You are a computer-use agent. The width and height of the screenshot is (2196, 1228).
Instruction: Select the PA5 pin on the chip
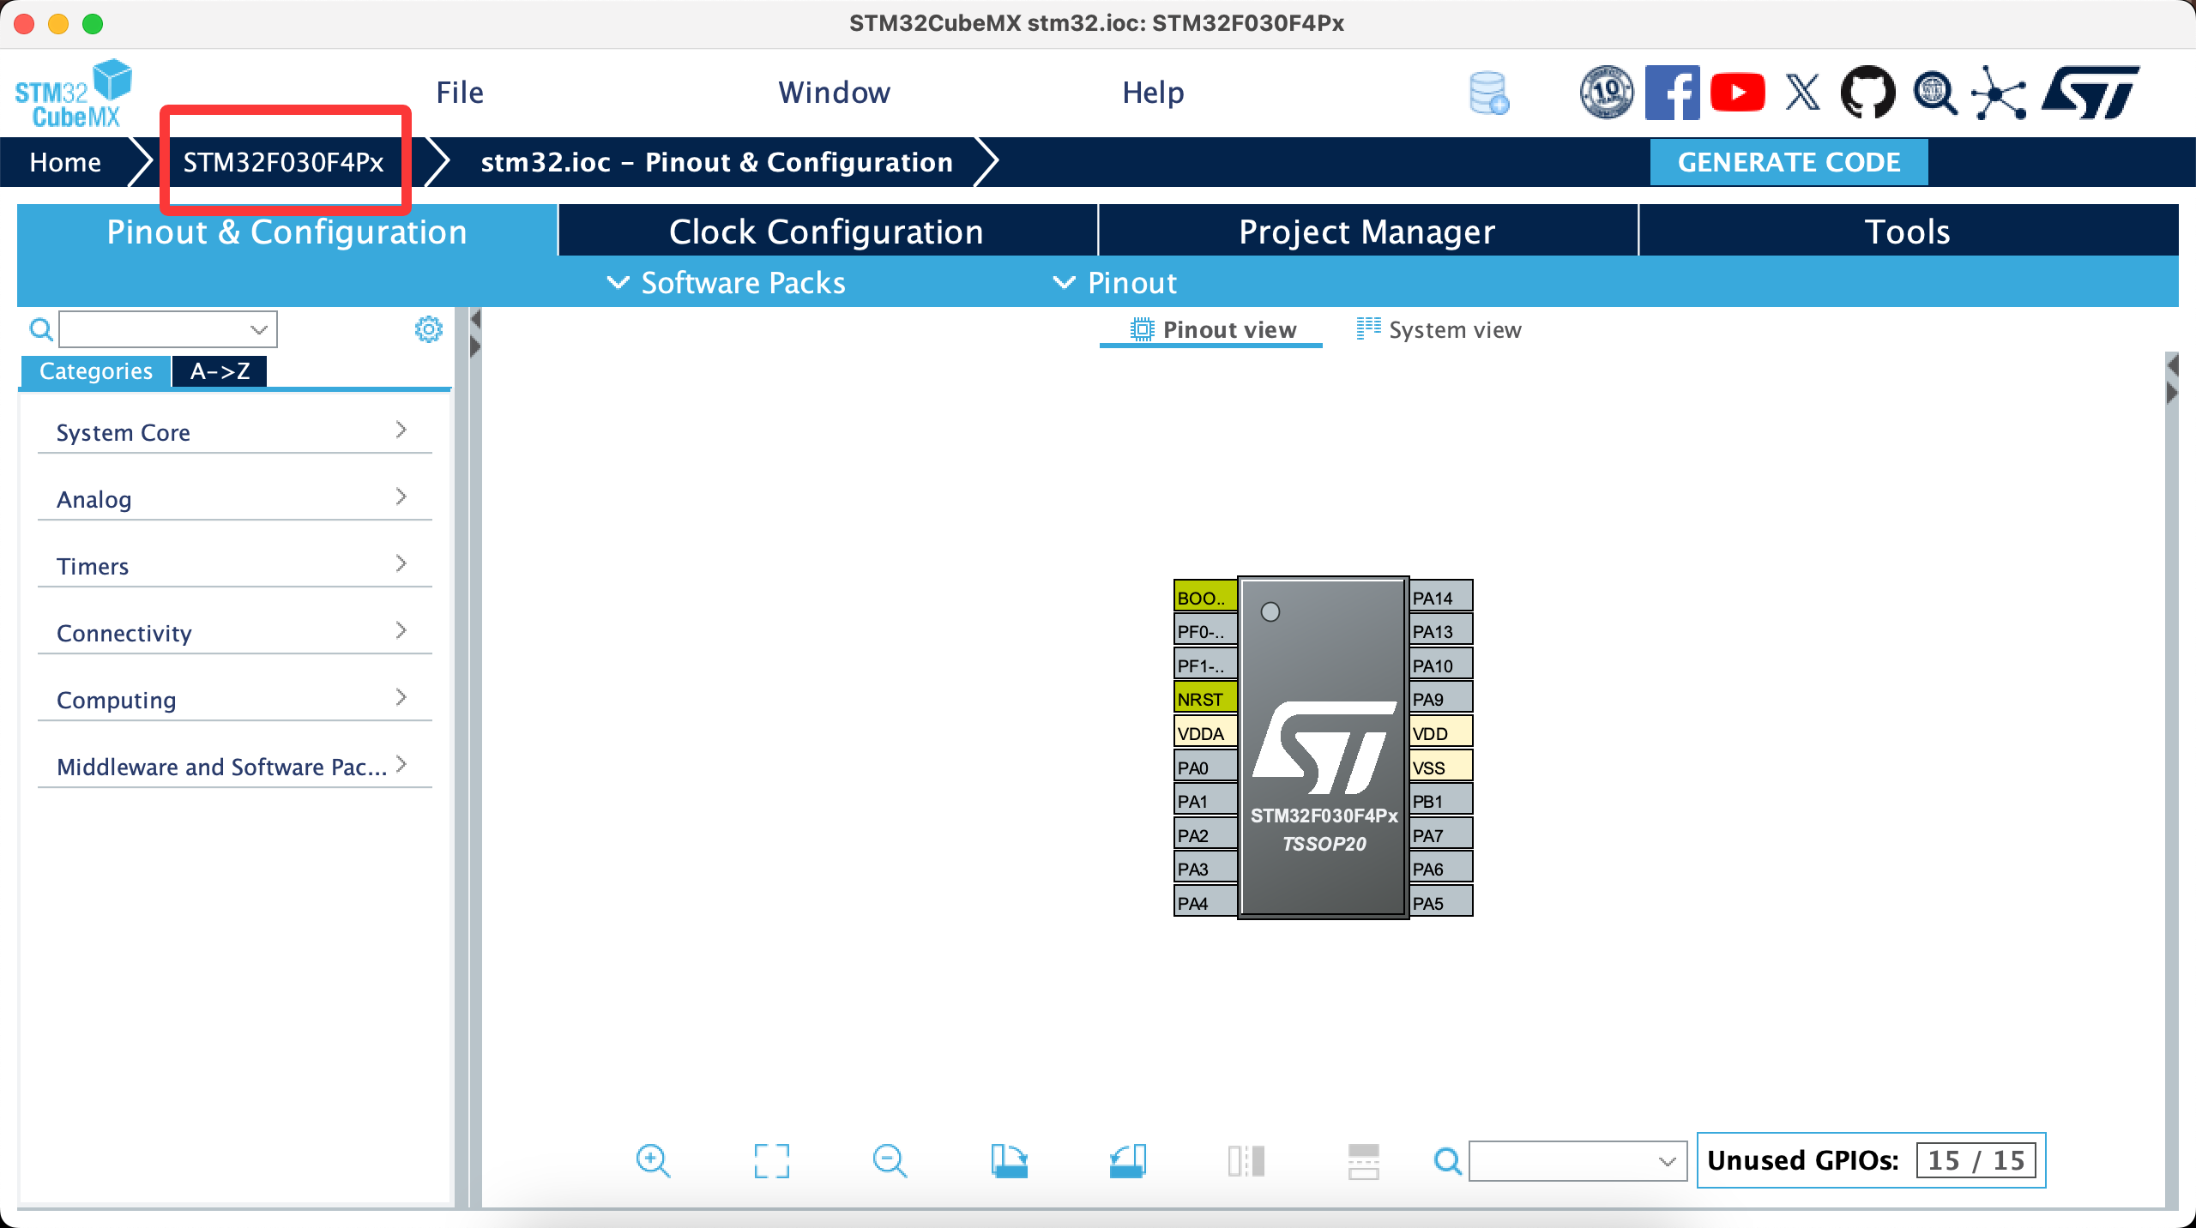pos(1441,903)
